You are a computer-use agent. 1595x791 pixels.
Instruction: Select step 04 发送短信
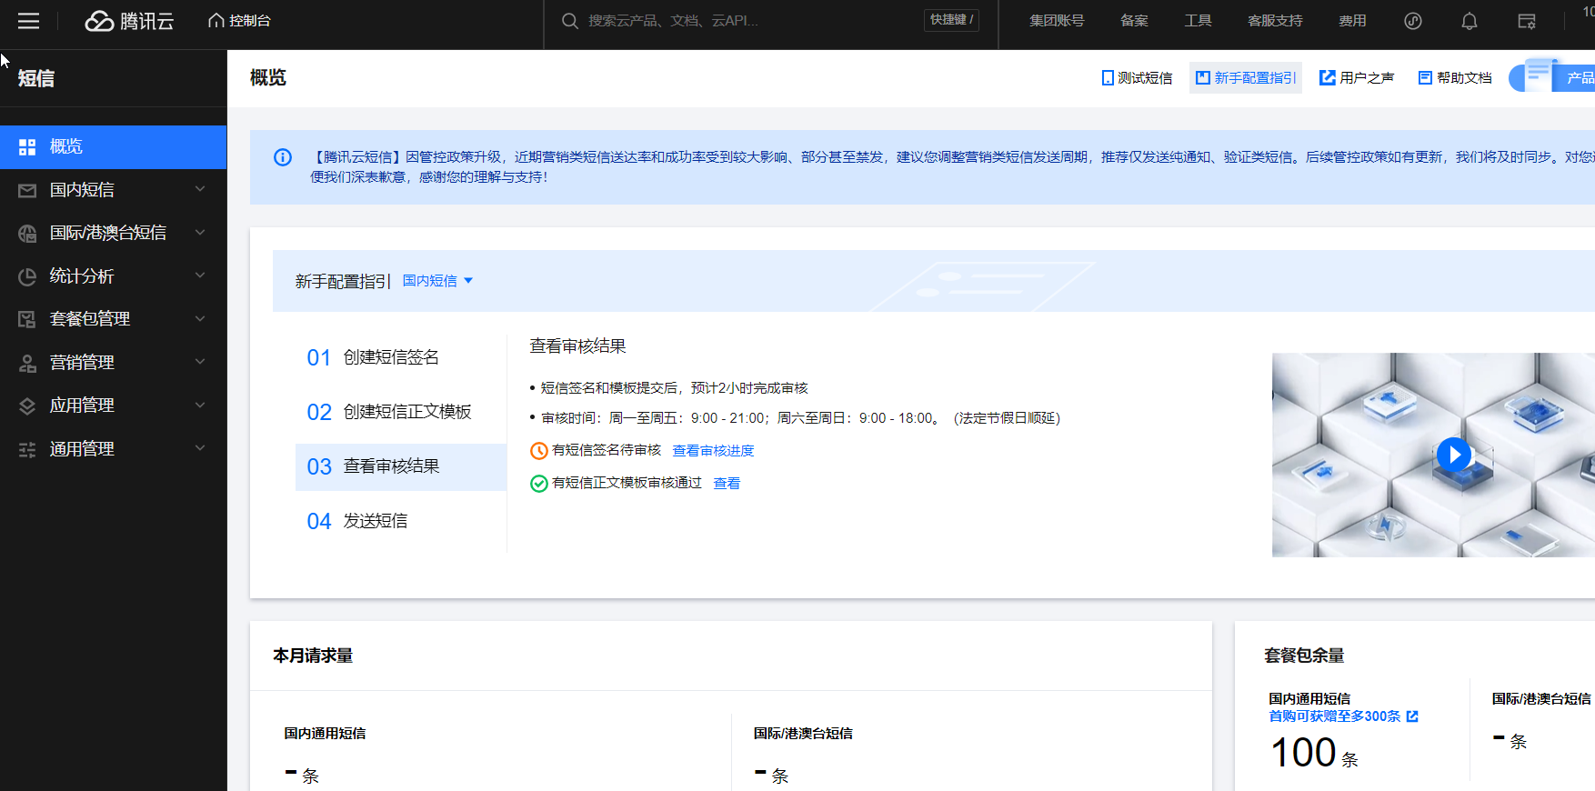(x=400, y=521)
